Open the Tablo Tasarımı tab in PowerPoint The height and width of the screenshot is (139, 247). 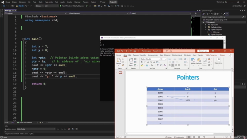(211, 55)
